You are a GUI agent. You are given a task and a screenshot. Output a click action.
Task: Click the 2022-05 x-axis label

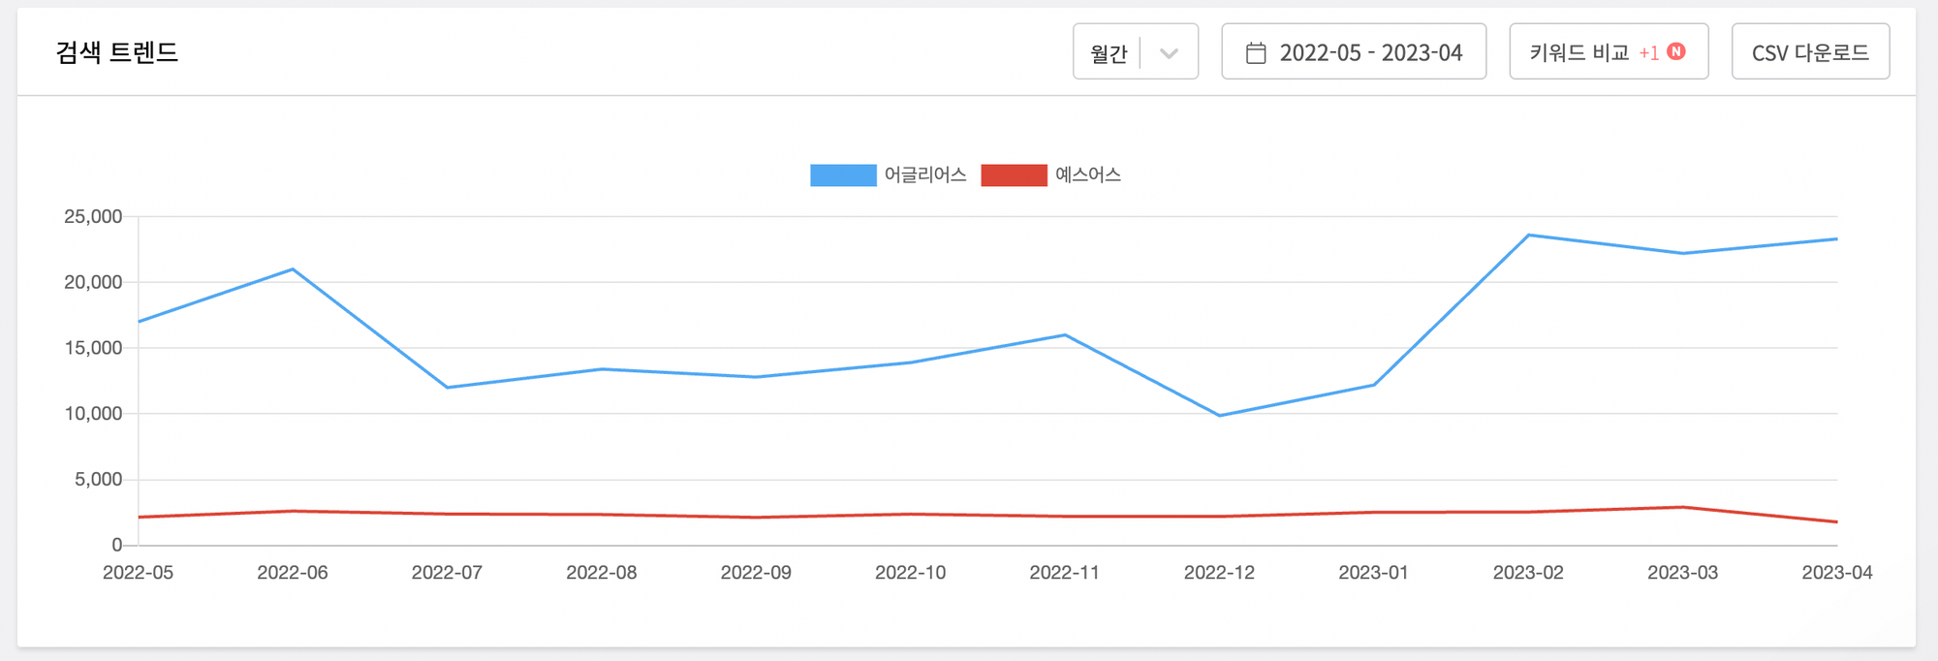point(138,573)
